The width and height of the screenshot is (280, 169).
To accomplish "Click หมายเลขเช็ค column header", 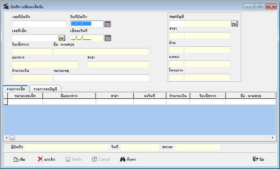I will coord(25,96).
